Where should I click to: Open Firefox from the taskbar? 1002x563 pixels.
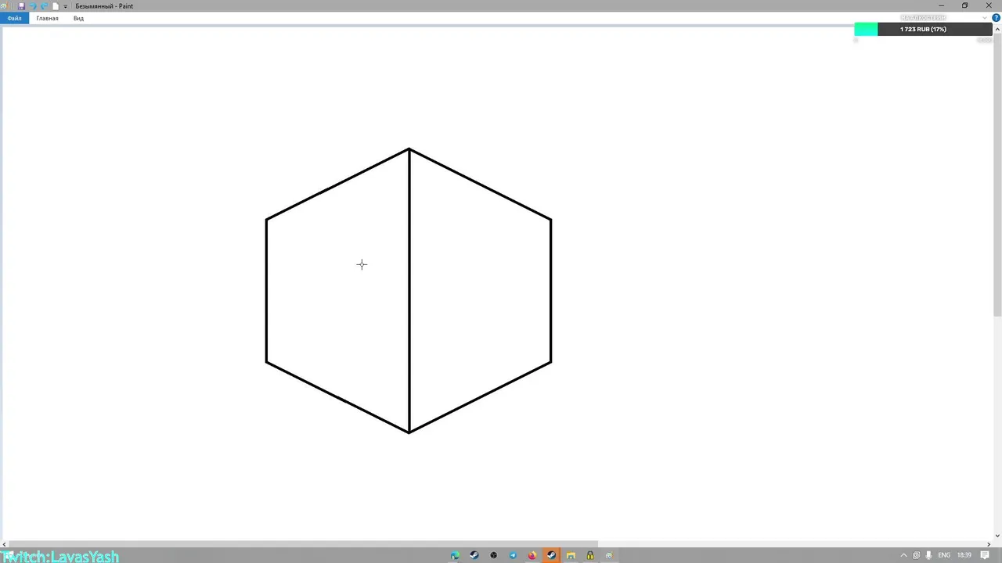click(532, 555)
